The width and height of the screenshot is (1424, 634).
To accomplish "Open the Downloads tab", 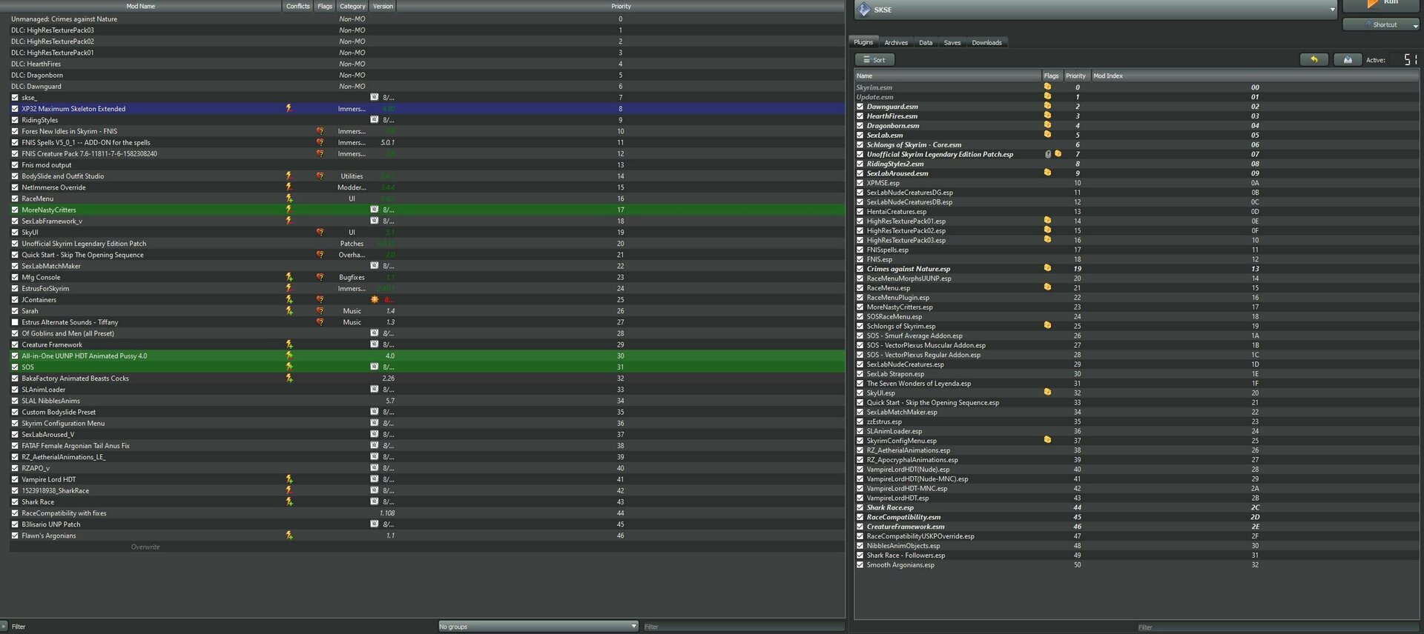I will 986,43.
